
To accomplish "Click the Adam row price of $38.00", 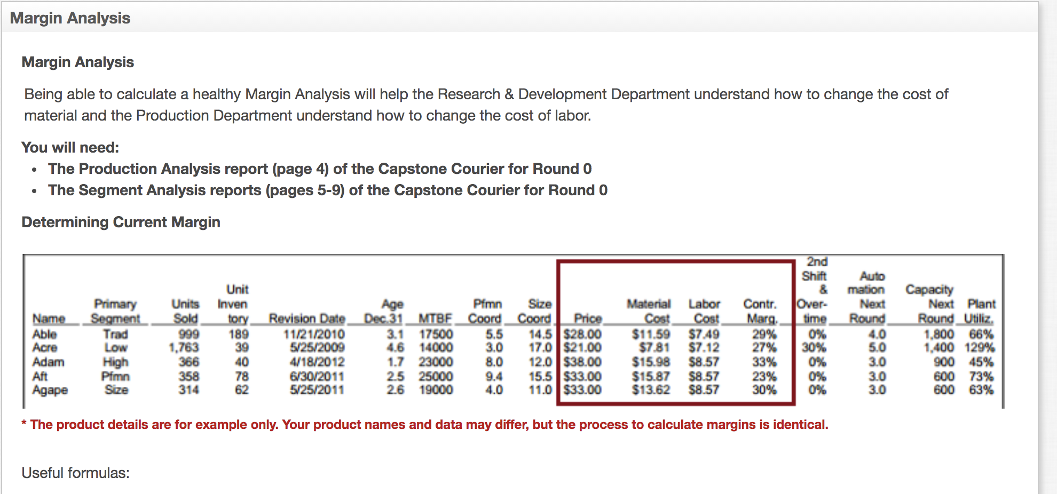I will coord(582,362).
